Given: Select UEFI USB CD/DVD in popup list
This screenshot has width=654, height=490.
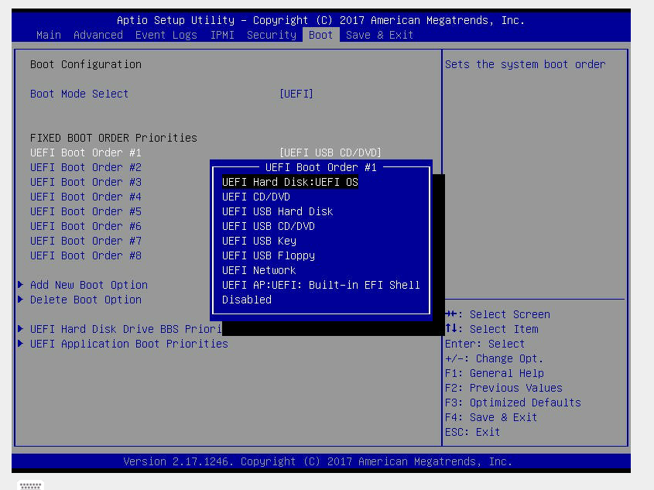Looking at the screenshot, I should tap(269, 226).
